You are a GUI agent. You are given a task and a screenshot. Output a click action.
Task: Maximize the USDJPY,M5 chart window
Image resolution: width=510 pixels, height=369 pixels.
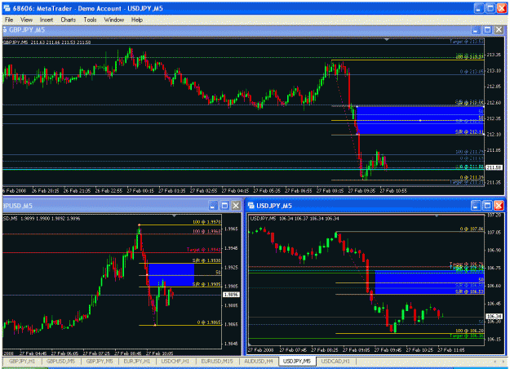487,206
